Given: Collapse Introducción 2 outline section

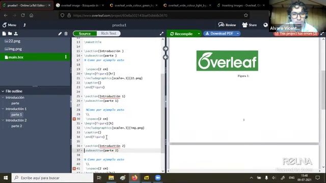Looking at the screenshot, I should [x=3, y=120].
